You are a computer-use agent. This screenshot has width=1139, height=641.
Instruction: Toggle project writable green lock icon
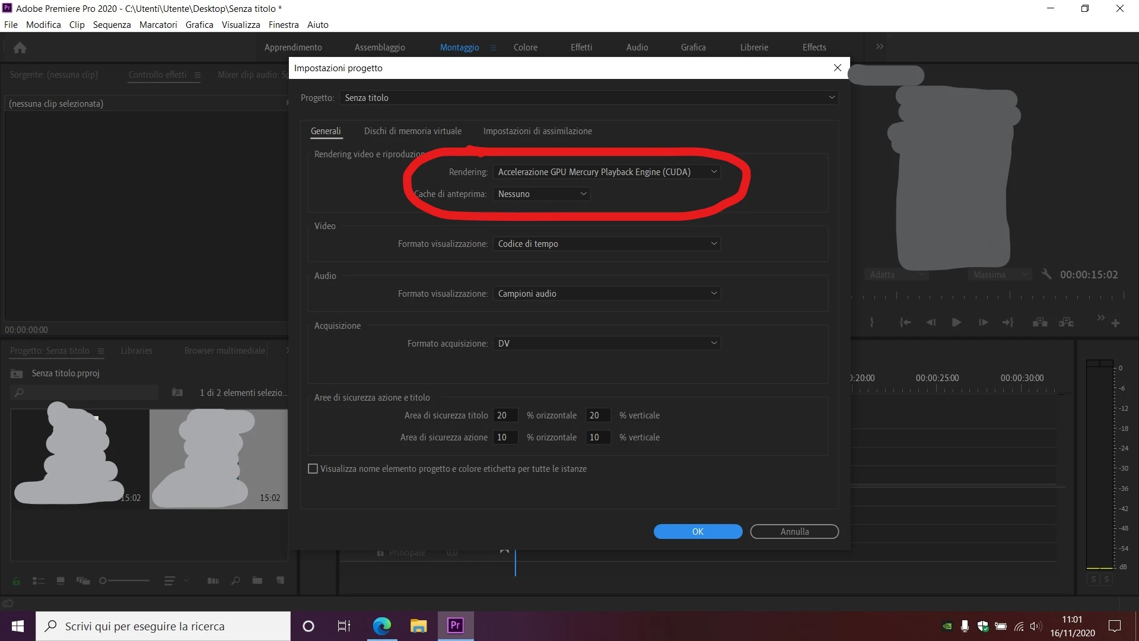pos(17,581)
